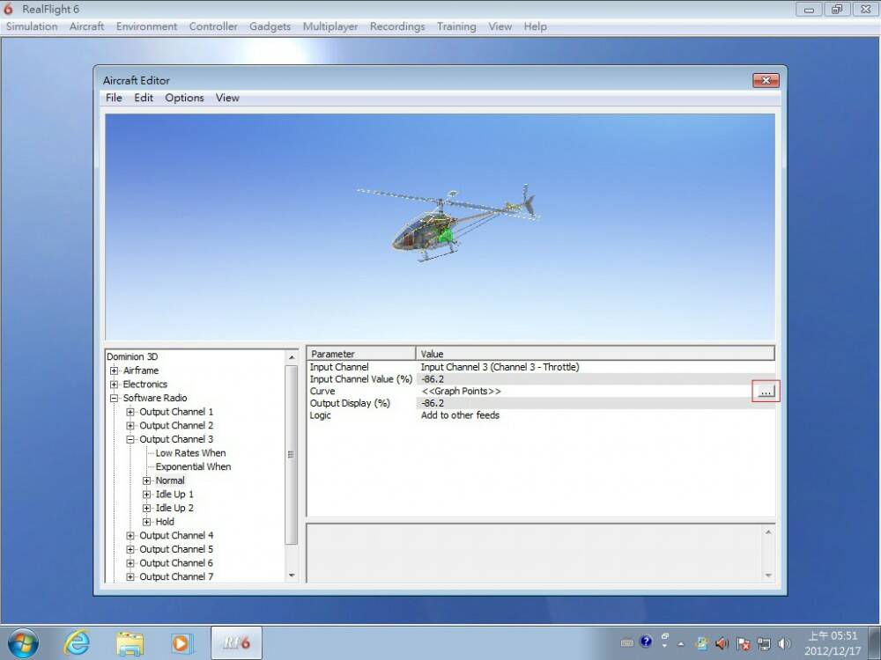The width and height of the screenshot is (881, 660).
Task: Expand the Idle Up 1 node
Action: [x=146, y=495]
